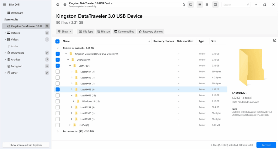Click the Recover button
Screen dimensions: 278x149
[x=266, y=145]
